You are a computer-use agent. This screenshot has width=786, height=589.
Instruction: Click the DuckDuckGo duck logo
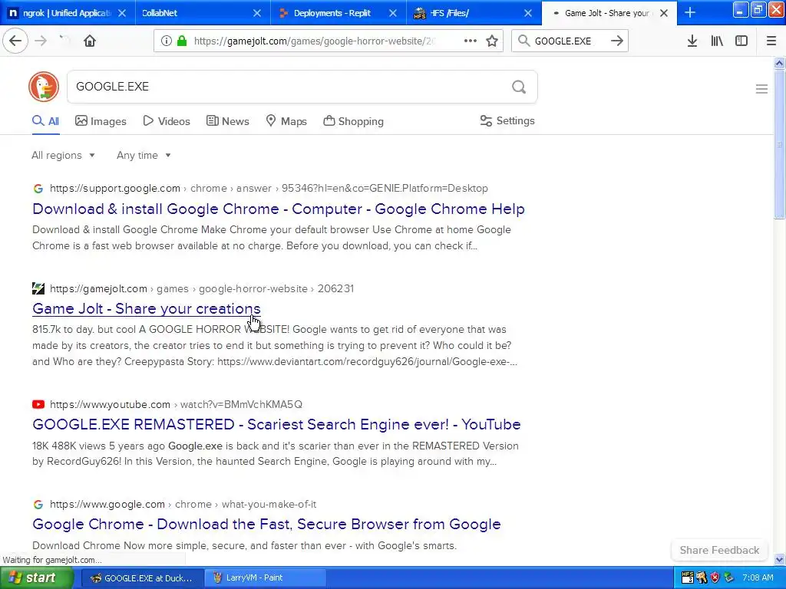tap(44, 87)
